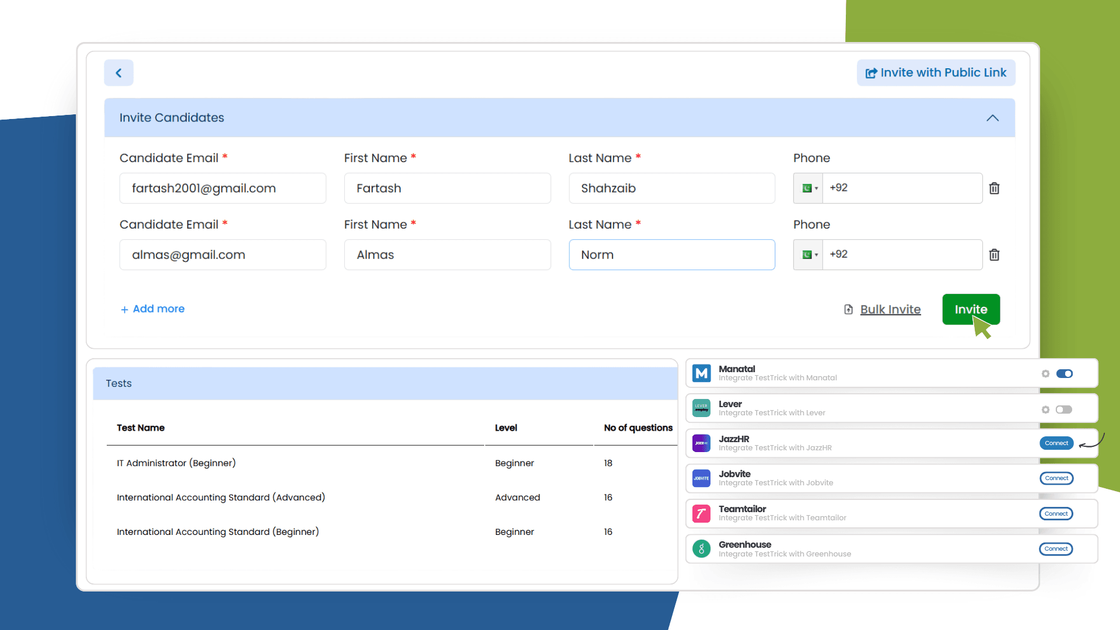Open the Manatal integration settings gear
This screenshot has width=1120, height=630.
[x=1046, y=373]
